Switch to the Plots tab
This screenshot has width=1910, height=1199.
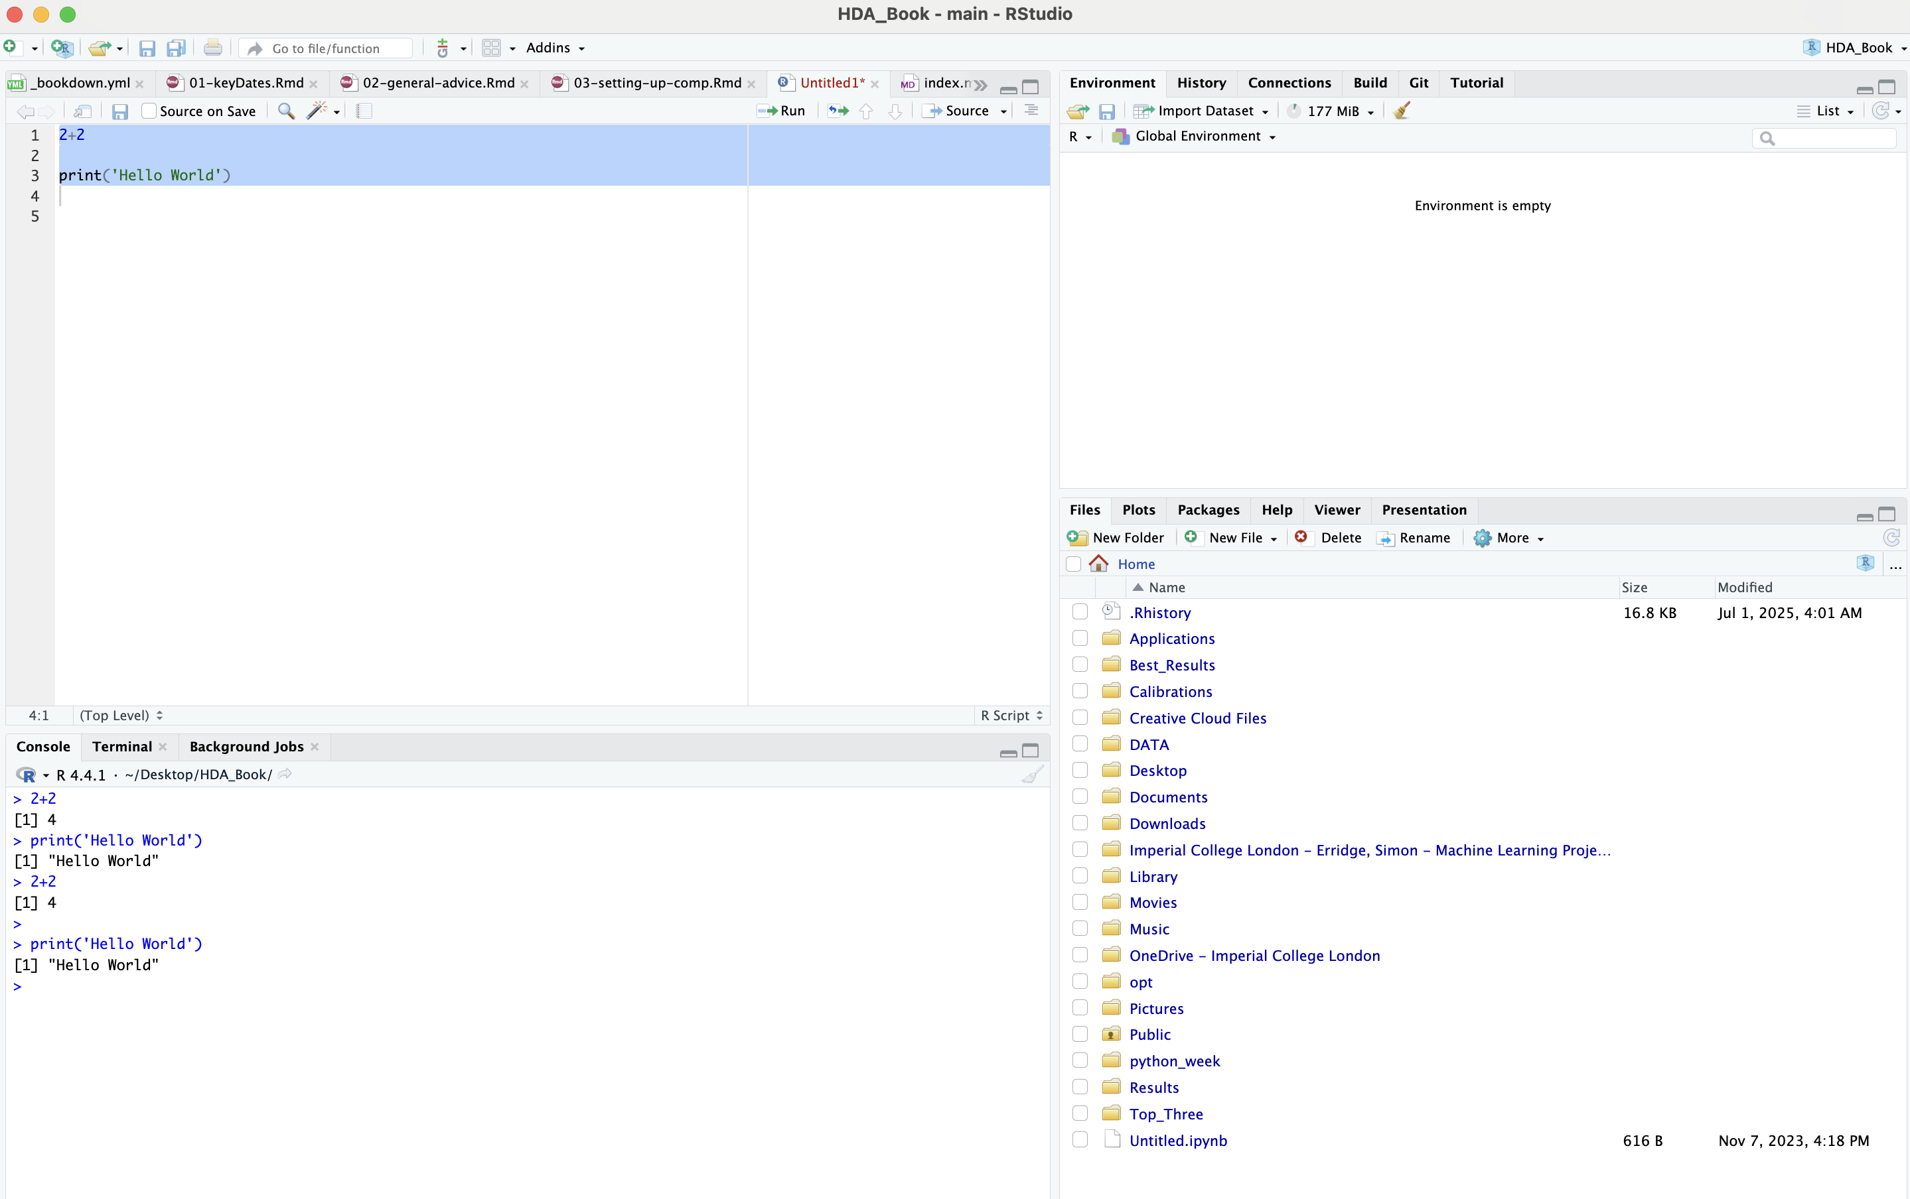tap(1138, 509)
